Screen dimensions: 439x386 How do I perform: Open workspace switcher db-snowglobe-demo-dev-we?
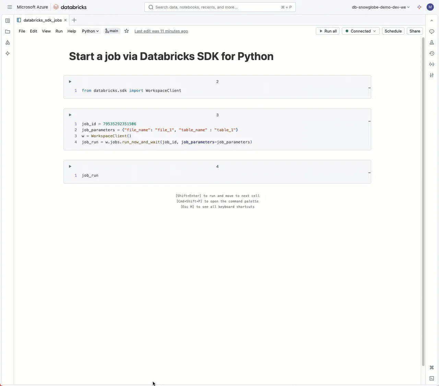pyautogui.click(x=381, y=7)
